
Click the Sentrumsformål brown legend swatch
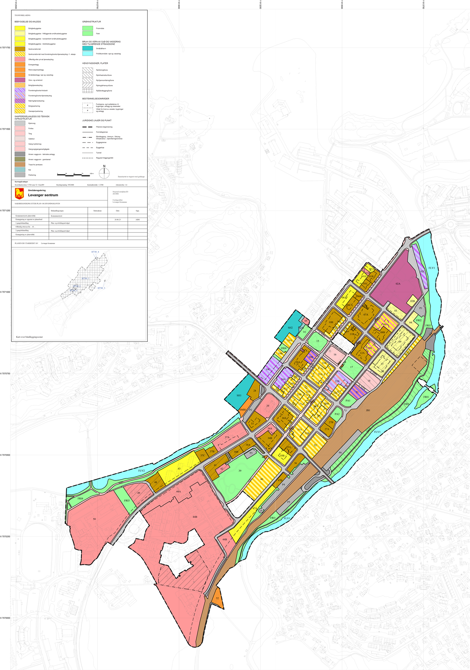click(x=20, y=49)
